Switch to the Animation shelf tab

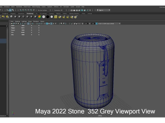pos(21,14)
